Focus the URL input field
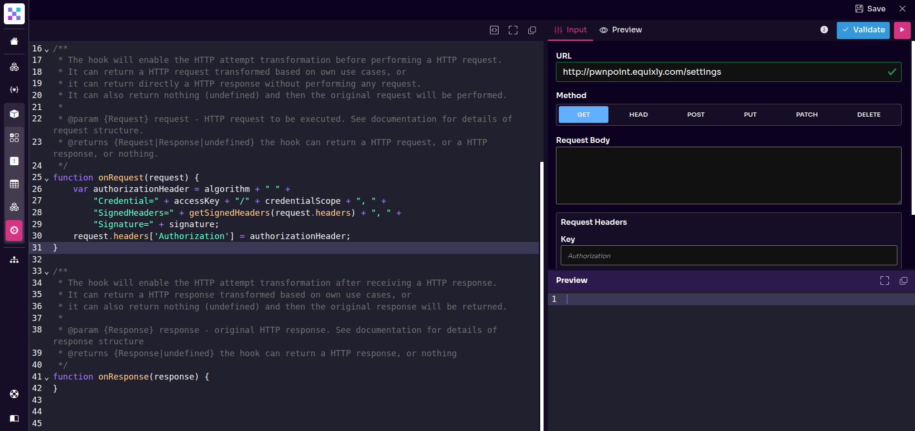Viewport: 915px width, 431px height. [x=729, y=72]
